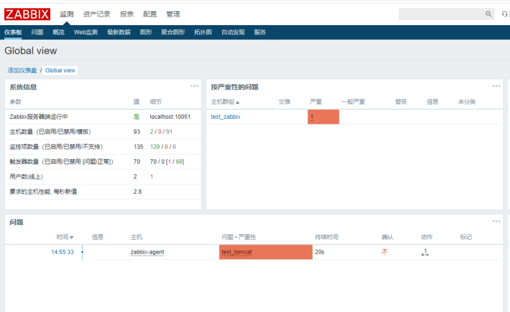This screenshot has height=312, width=510.
Task: Switch to the 图形 submenu tab
Action: click(146, 32)
